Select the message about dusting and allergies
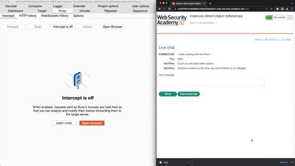Screen dimensions: 295x166 pyautogui.click(x=212, y=68)
